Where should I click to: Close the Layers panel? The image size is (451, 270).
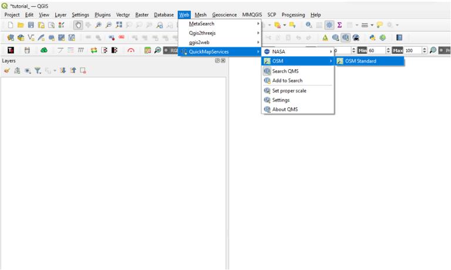pos(223,60)
